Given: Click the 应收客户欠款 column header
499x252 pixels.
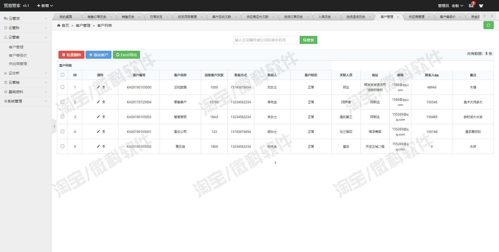Looking at the screenshot, I should point(214,75).
